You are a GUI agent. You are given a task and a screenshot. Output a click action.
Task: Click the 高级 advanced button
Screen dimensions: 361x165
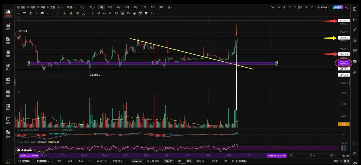point(32,7)
